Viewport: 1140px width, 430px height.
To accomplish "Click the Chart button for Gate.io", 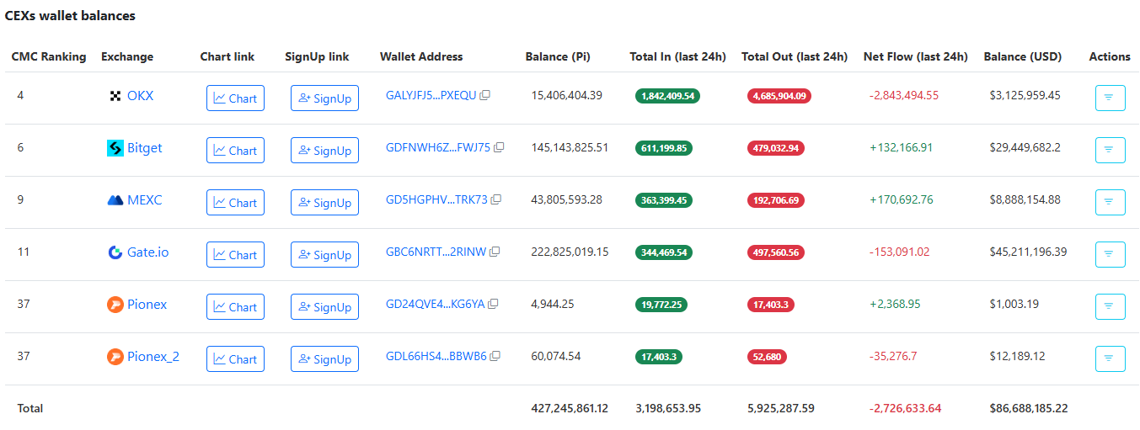I will pyautogui.click(x=235, y=254).
